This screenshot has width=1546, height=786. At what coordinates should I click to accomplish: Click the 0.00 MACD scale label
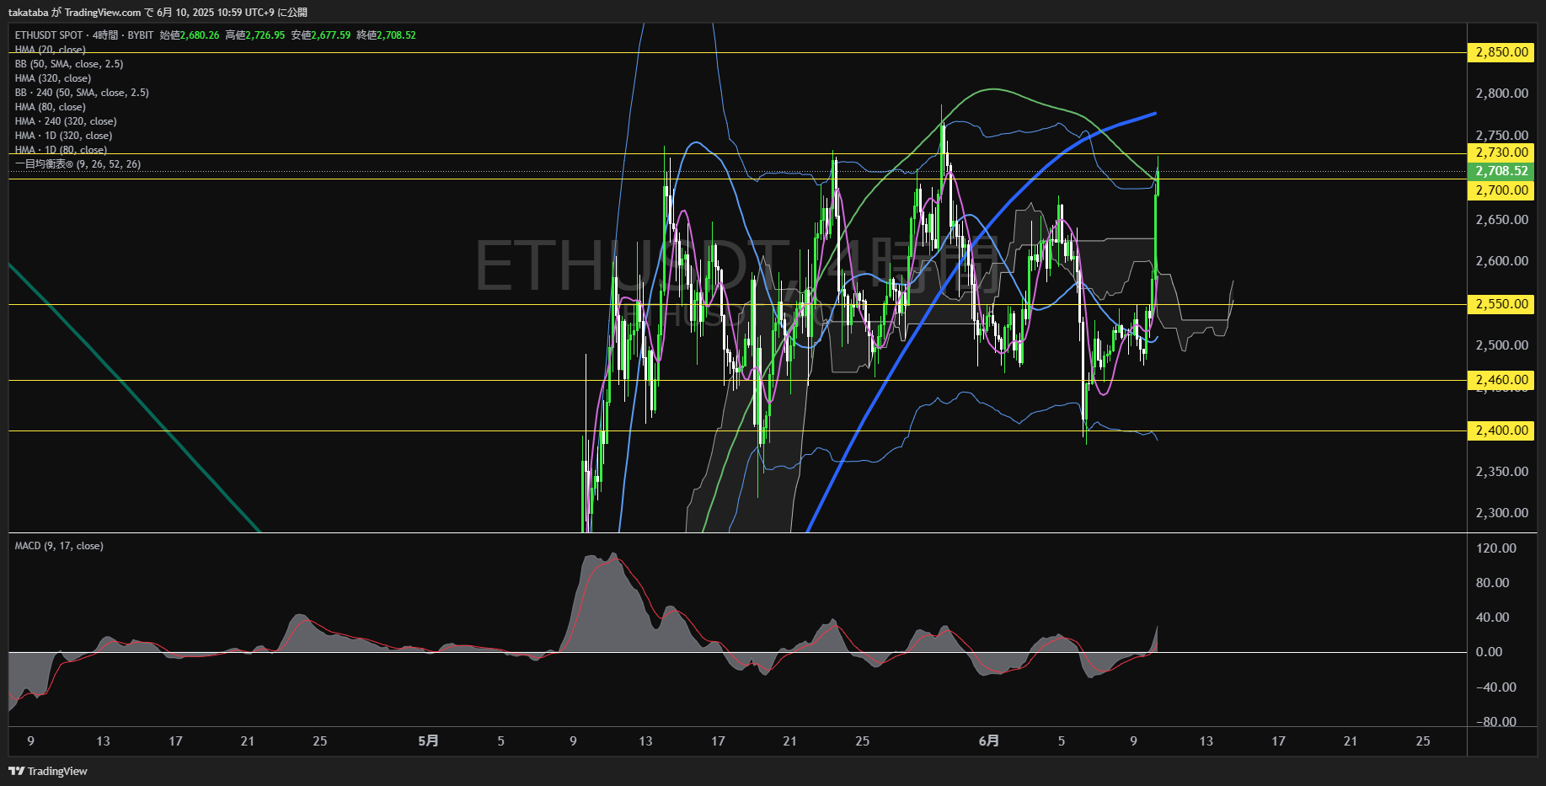[x=1490, y=652]
